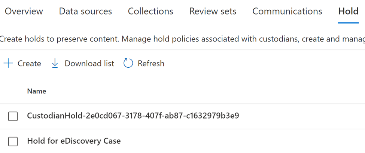Open the Data sources tab
Screen dimensions: 365x153
85,11
